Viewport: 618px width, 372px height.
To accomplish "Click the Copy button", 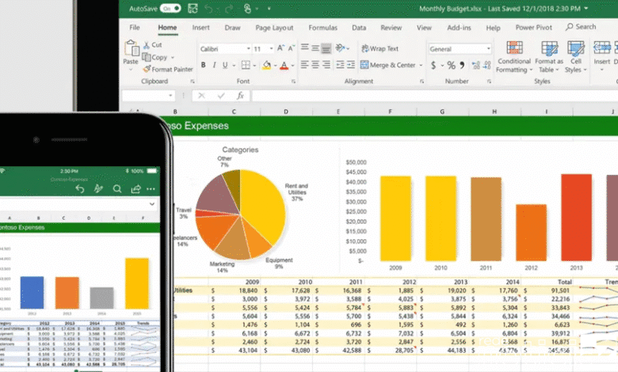I will click(154, 57).
